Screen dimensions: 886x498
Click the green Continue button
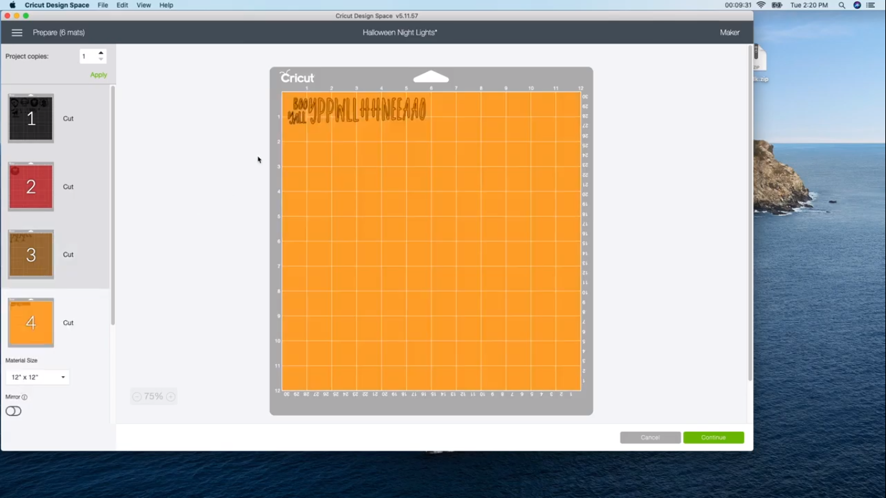713,437
